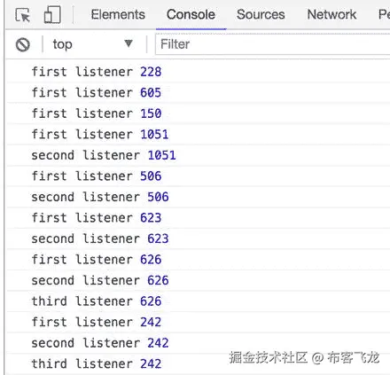Viewport: 390px width, 375px height.
Task: Activate the inspect element picker icon
Action: point(23,15)
